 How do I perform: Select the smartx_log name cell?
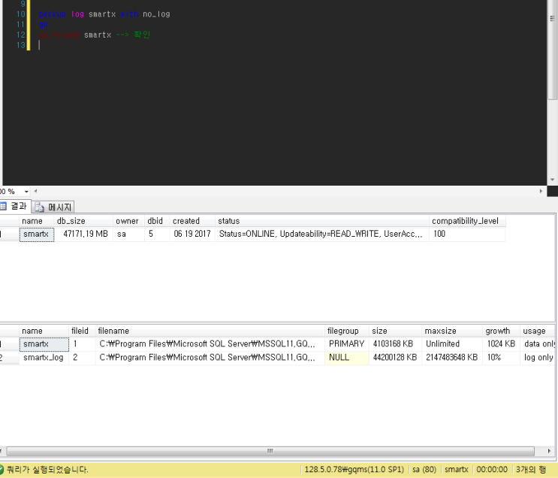(x=44, y=358)
